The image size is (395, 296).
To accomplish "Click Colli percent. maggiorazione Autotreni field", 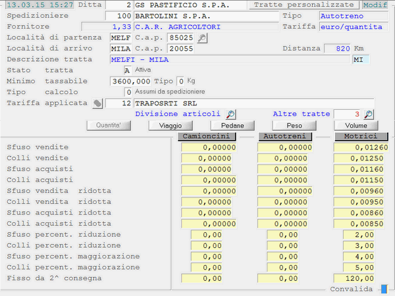I will [282, 267].
